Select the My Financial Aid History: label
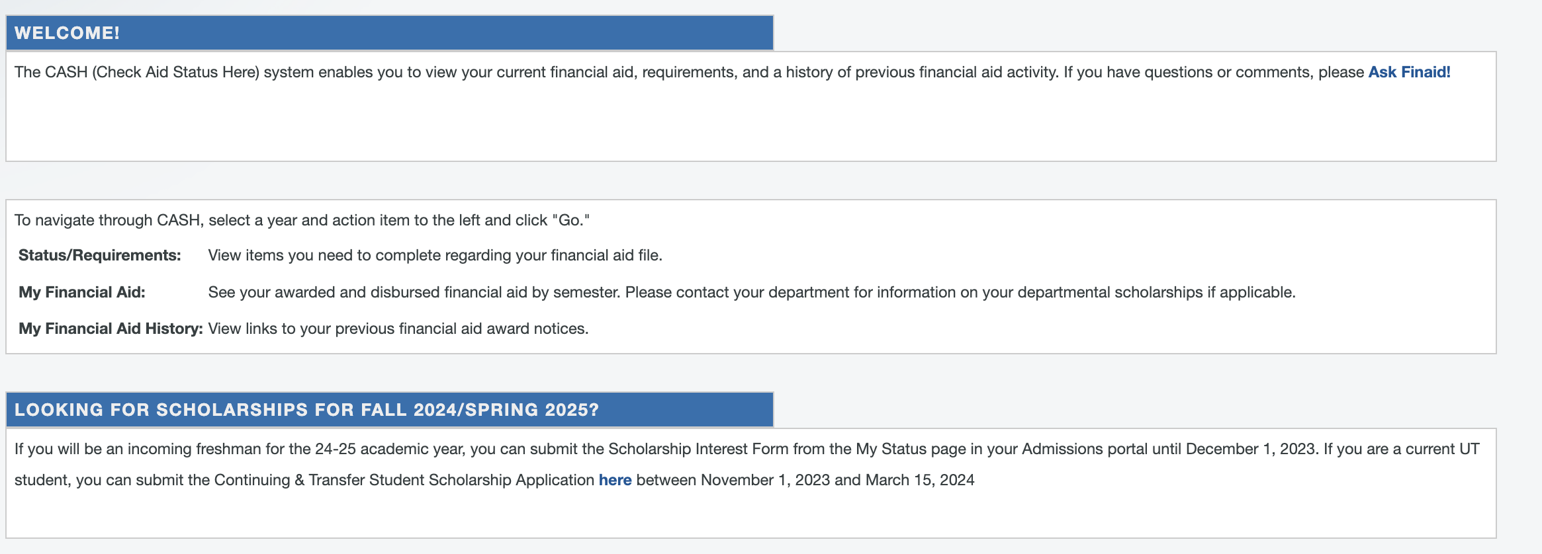The image size is (1542, 554). tap(111, 329)
